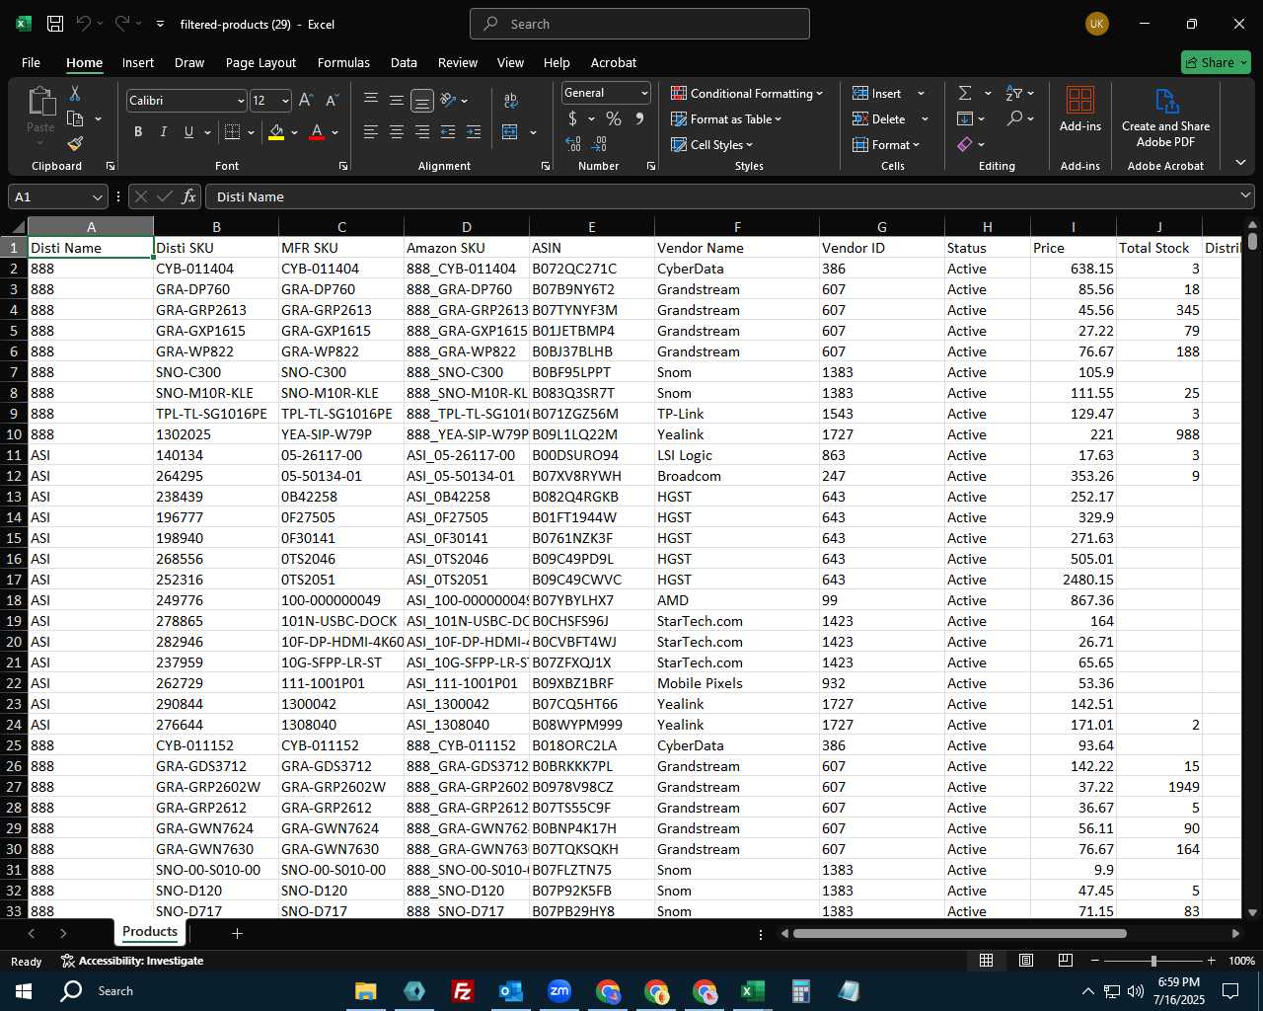Apply the red Font Color swatch
The width and height of the screenshot is (1263, 1011).
[x=317, y=131]
